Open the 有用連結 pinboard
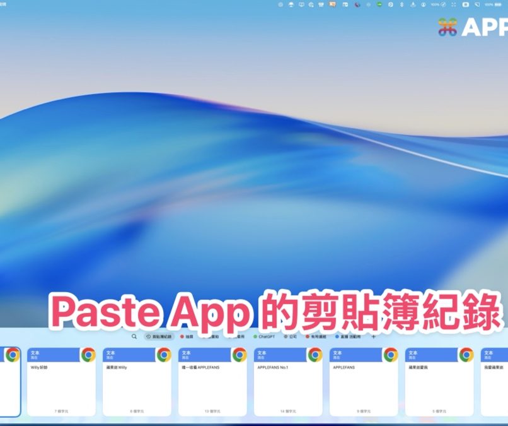 319,337
